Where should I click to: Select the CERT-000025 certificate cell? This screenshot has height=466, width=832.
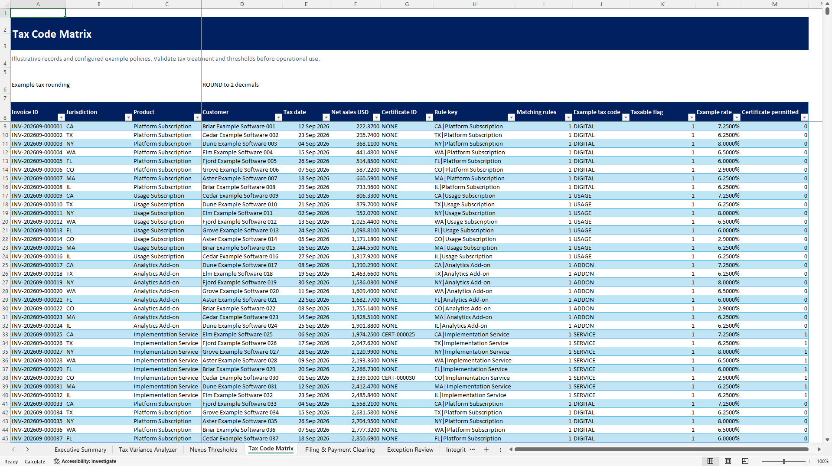407,334
